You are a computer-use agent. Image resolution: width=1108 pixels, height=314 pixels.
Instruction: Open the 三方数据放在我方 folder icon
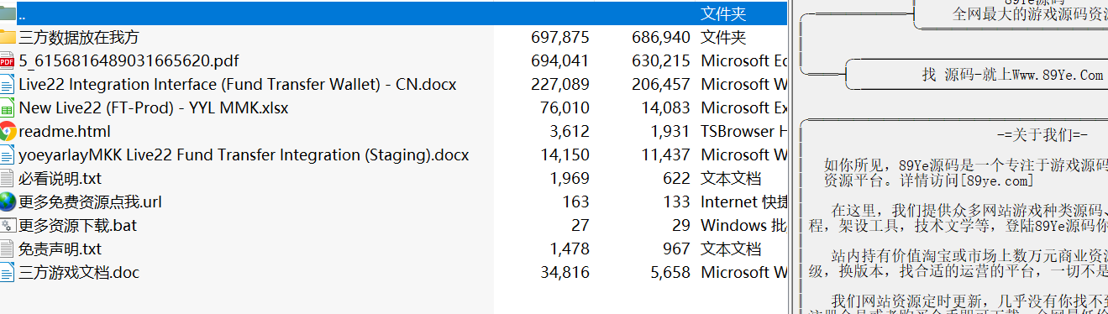(x=8, y=37)
